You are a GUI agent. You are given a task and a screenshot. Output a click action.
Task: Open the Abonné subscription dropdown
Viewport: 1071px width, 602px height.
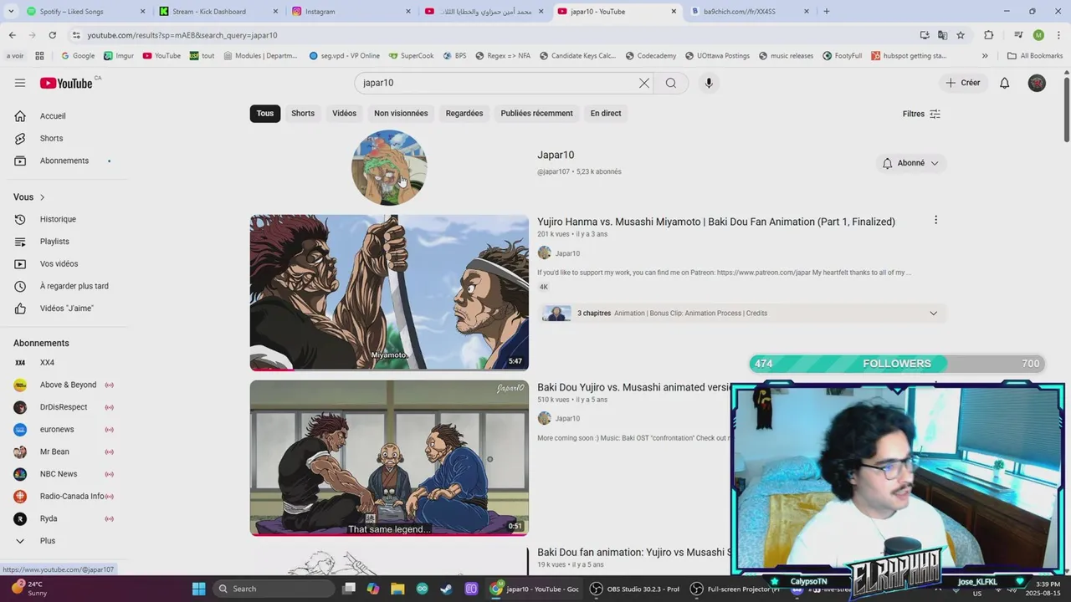coord(910,163)
